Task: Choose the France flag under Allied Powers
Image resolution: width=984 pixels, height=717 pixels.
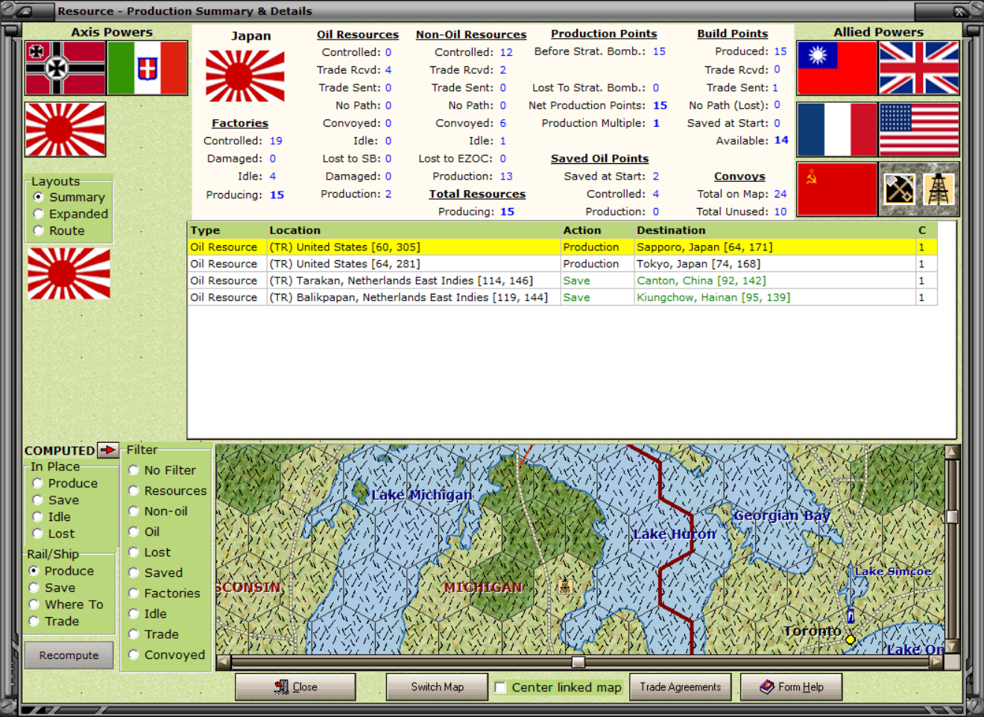Action: click(x=836, y=130)
